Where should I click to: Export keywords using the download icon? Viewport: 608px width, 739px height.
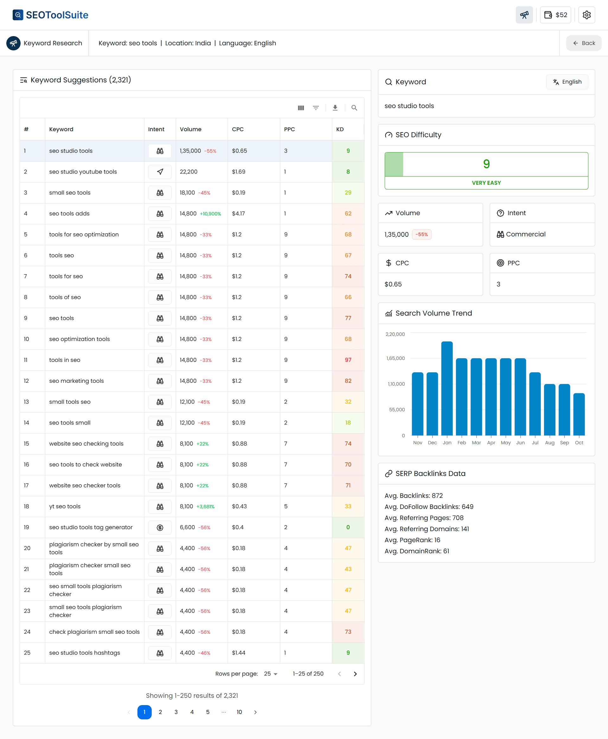click(335, 107)
